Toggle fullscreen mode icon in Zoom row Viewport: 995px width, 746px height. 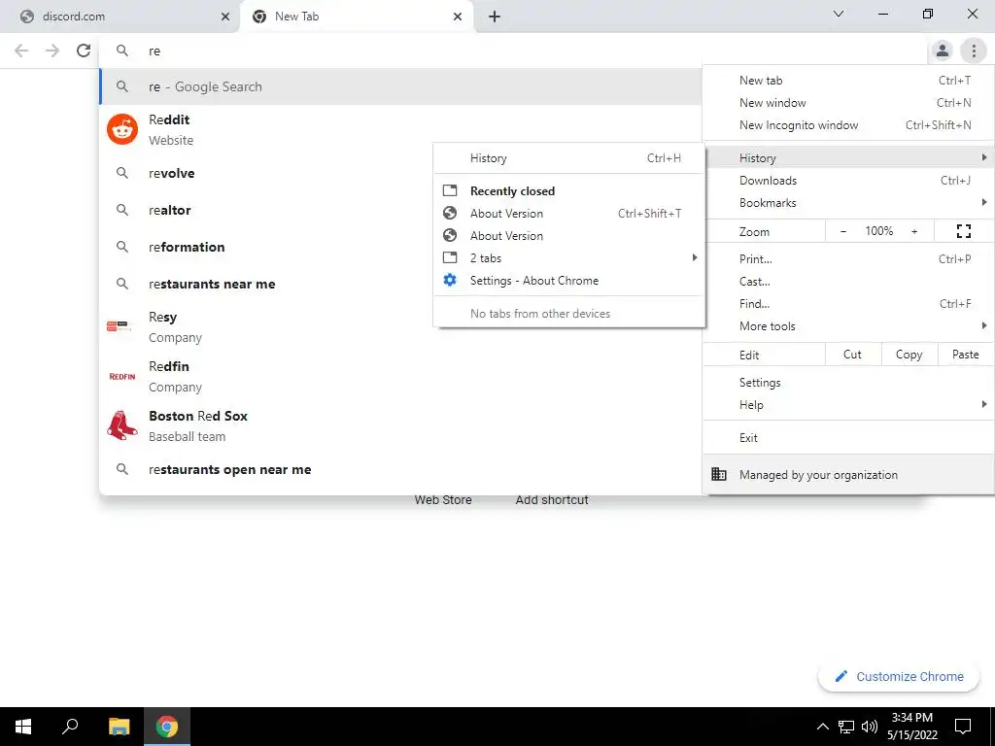(x=963, y=231)
